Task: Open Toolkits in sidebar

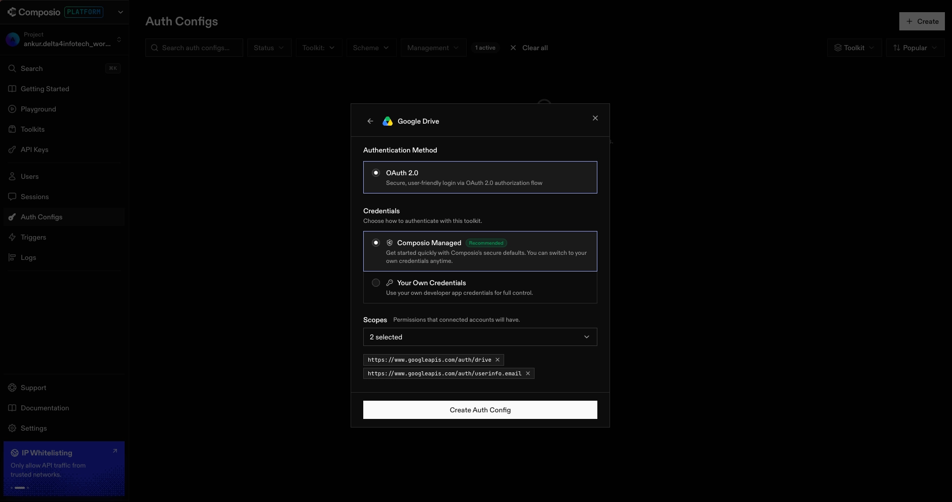Action: [64, 129]
